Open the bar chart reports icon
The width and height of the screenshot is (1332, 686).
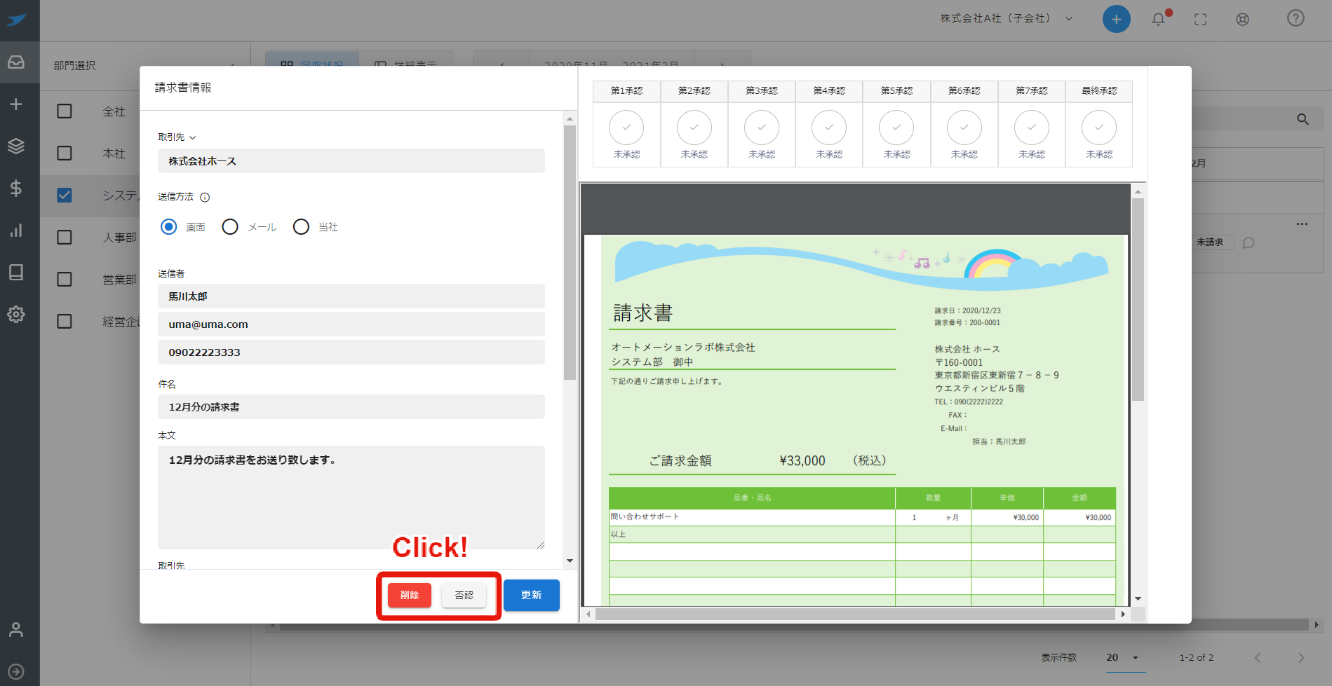click(x=16, y=230)
